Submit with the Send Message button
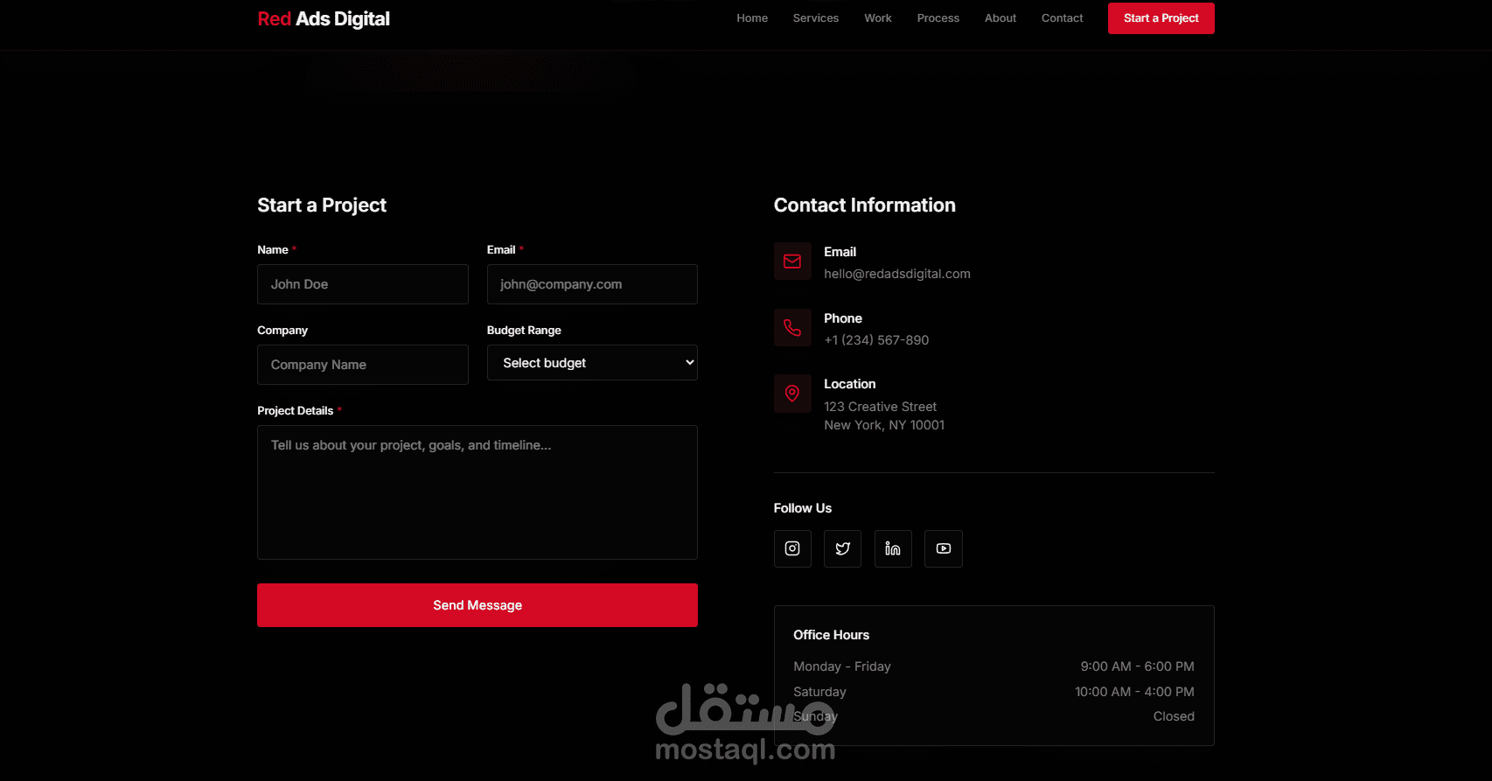The image size is (1492, 781). [x=478, y=605]
